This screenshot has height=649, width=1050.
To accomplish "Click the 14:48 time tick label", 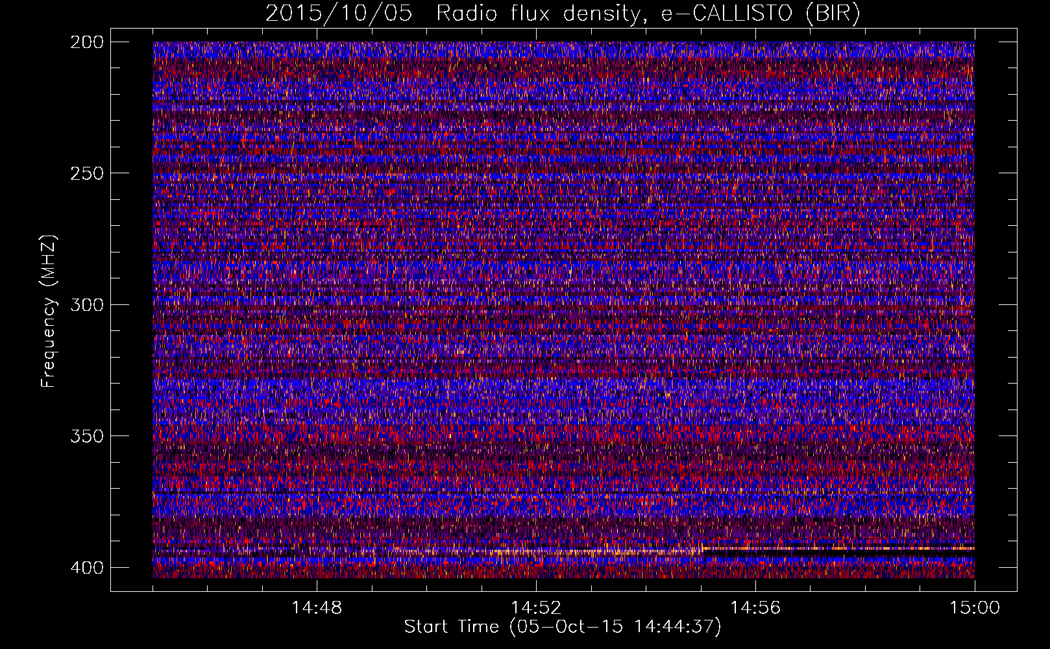I will (x=317, y=607).
